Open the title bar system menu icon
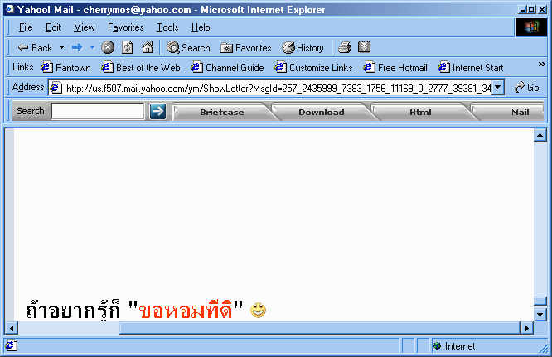Viewport: 552px width, 357px height. [x=11, y=9]
